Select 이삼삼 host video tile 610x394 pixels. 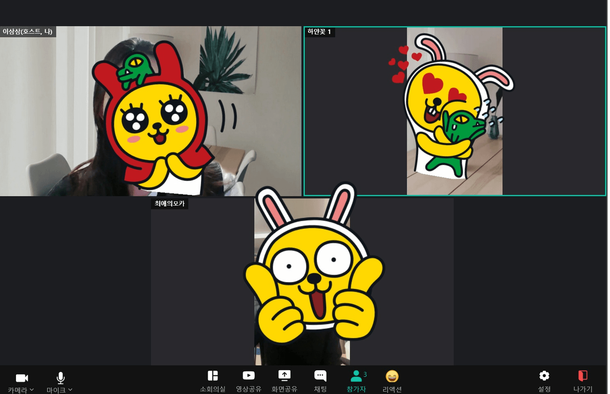coord(151,111)
